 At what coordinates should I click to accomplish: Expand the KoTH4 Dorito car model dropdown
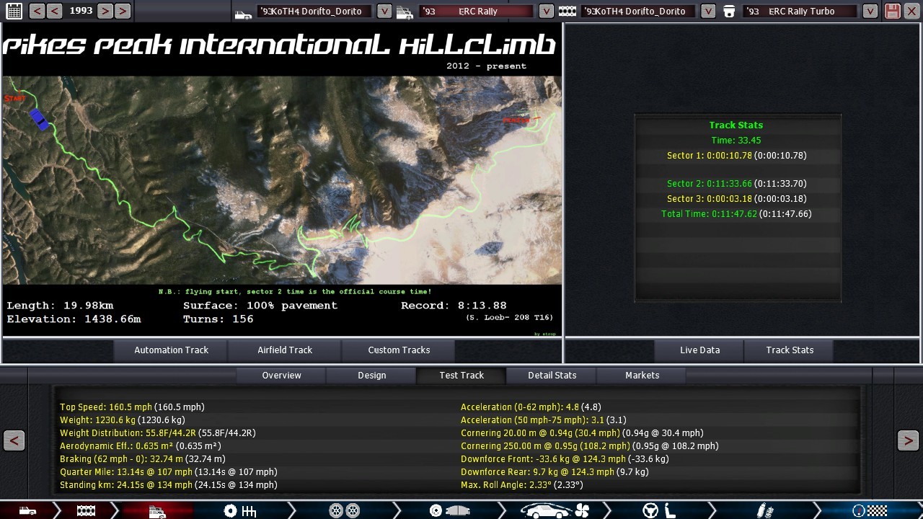click(384, 11)
